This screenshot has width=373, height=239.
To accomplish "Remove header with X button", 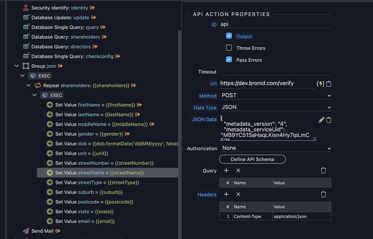I will tap(238, 194).
